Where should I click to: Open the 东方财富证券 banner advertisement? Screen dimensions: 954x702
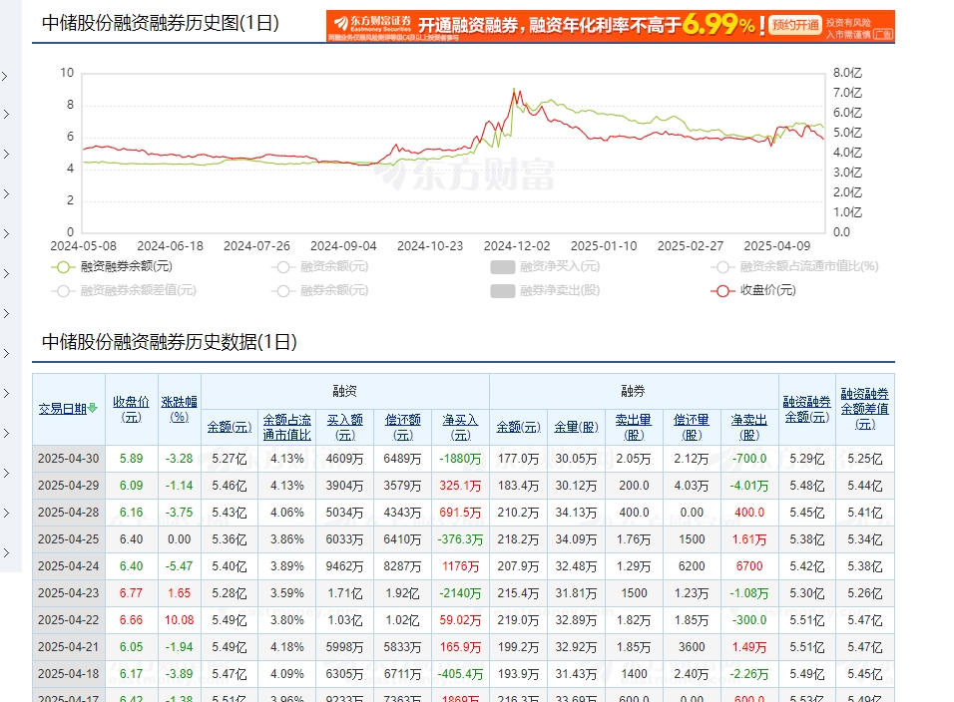[x=611, y=26]
